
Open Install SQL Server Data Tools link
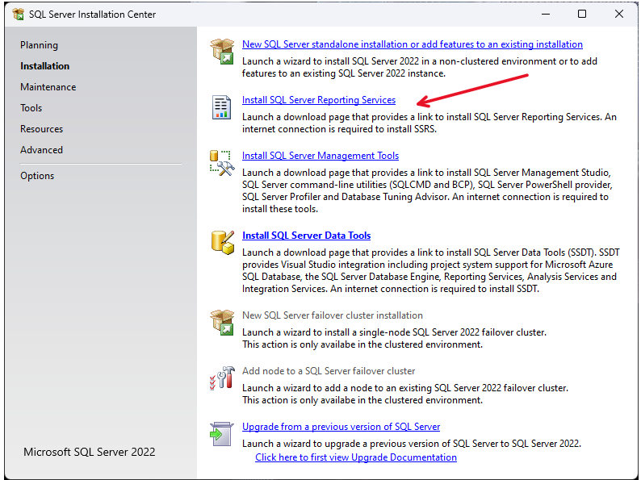point(307,236)
